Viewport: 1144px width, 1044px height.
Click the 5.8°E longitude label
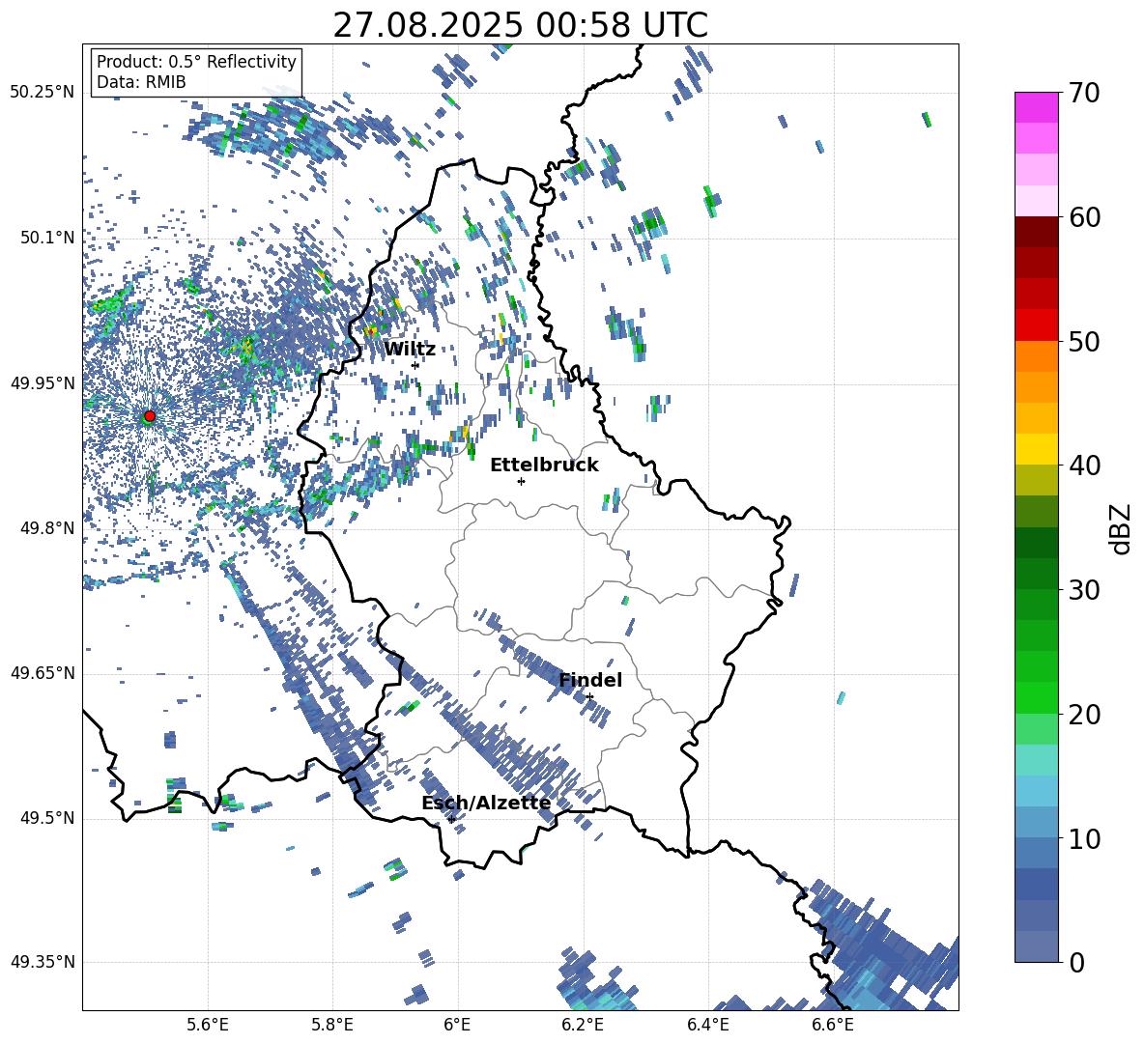(332, 1025)
